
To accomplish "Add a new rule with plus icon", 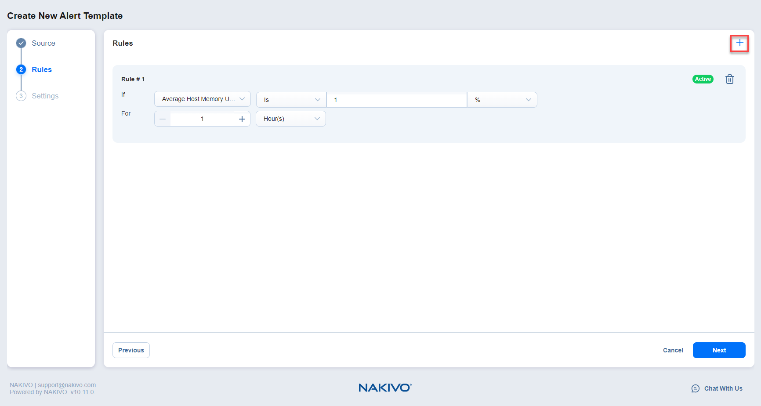I will point(739,43).
